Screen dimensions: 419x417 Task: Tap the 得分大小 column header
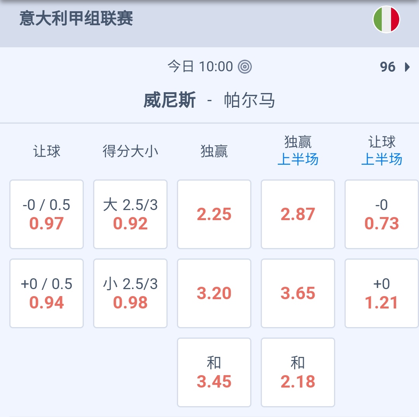(130, 151)
